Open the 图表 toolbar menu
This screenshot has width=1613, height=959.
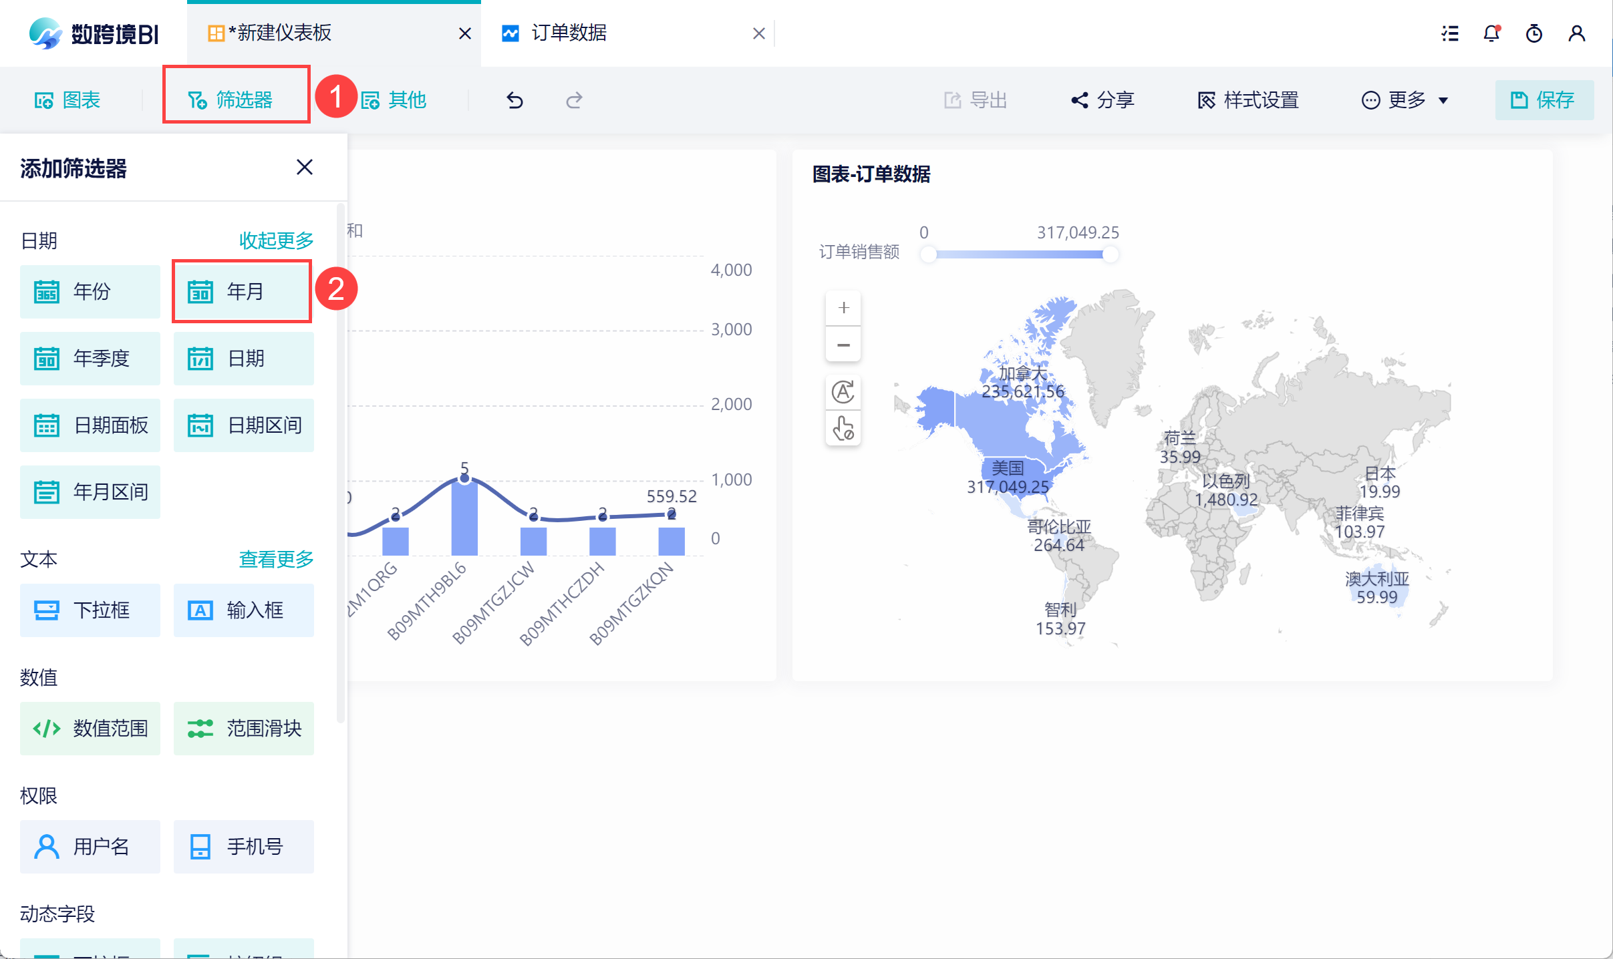click(x=67, y=100)
